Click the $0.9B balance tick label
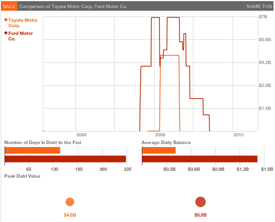275x222 pixels. pyautogui.click(x=218, y=169)
